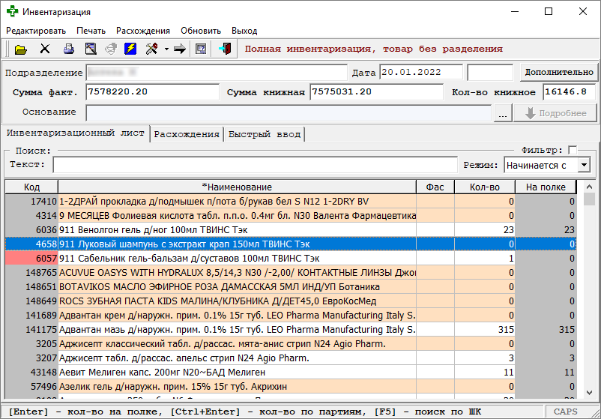Click Кол-во cell 315 for Адвантан мазь

point(485,329)
